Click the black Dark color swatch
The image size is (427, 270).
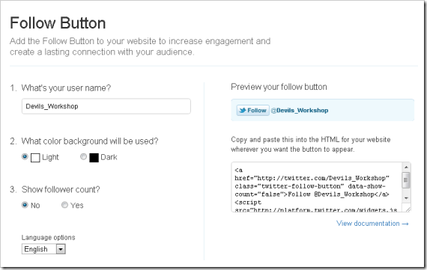(x=94, y=158)
